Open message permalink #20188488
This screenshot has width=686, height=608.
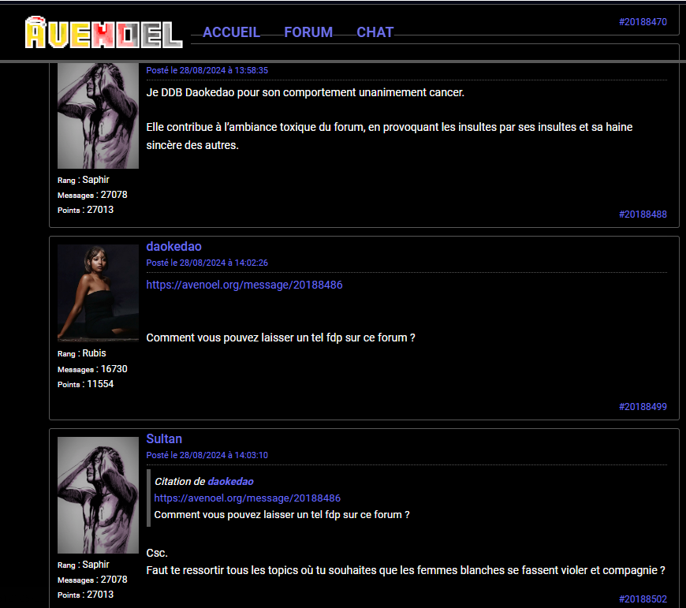(x=643, y=214)
